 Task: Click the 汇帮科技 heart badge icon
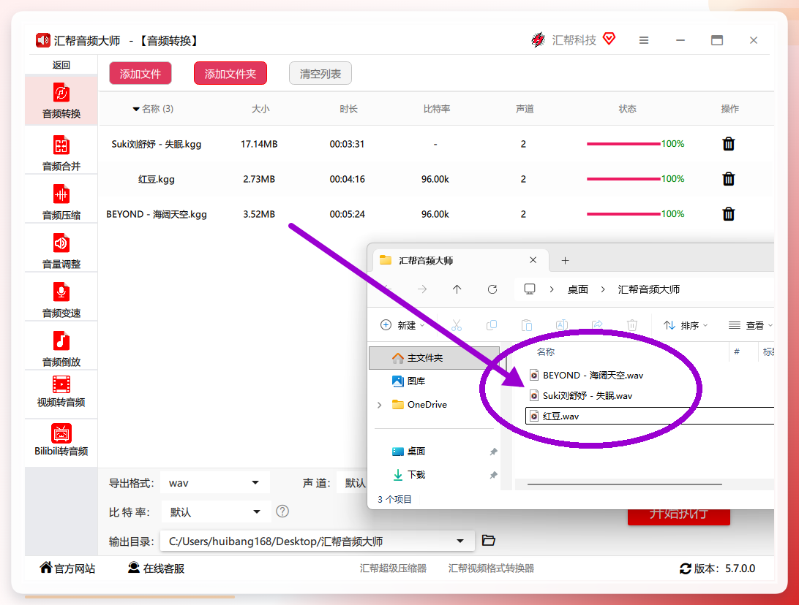pos(609,39)
